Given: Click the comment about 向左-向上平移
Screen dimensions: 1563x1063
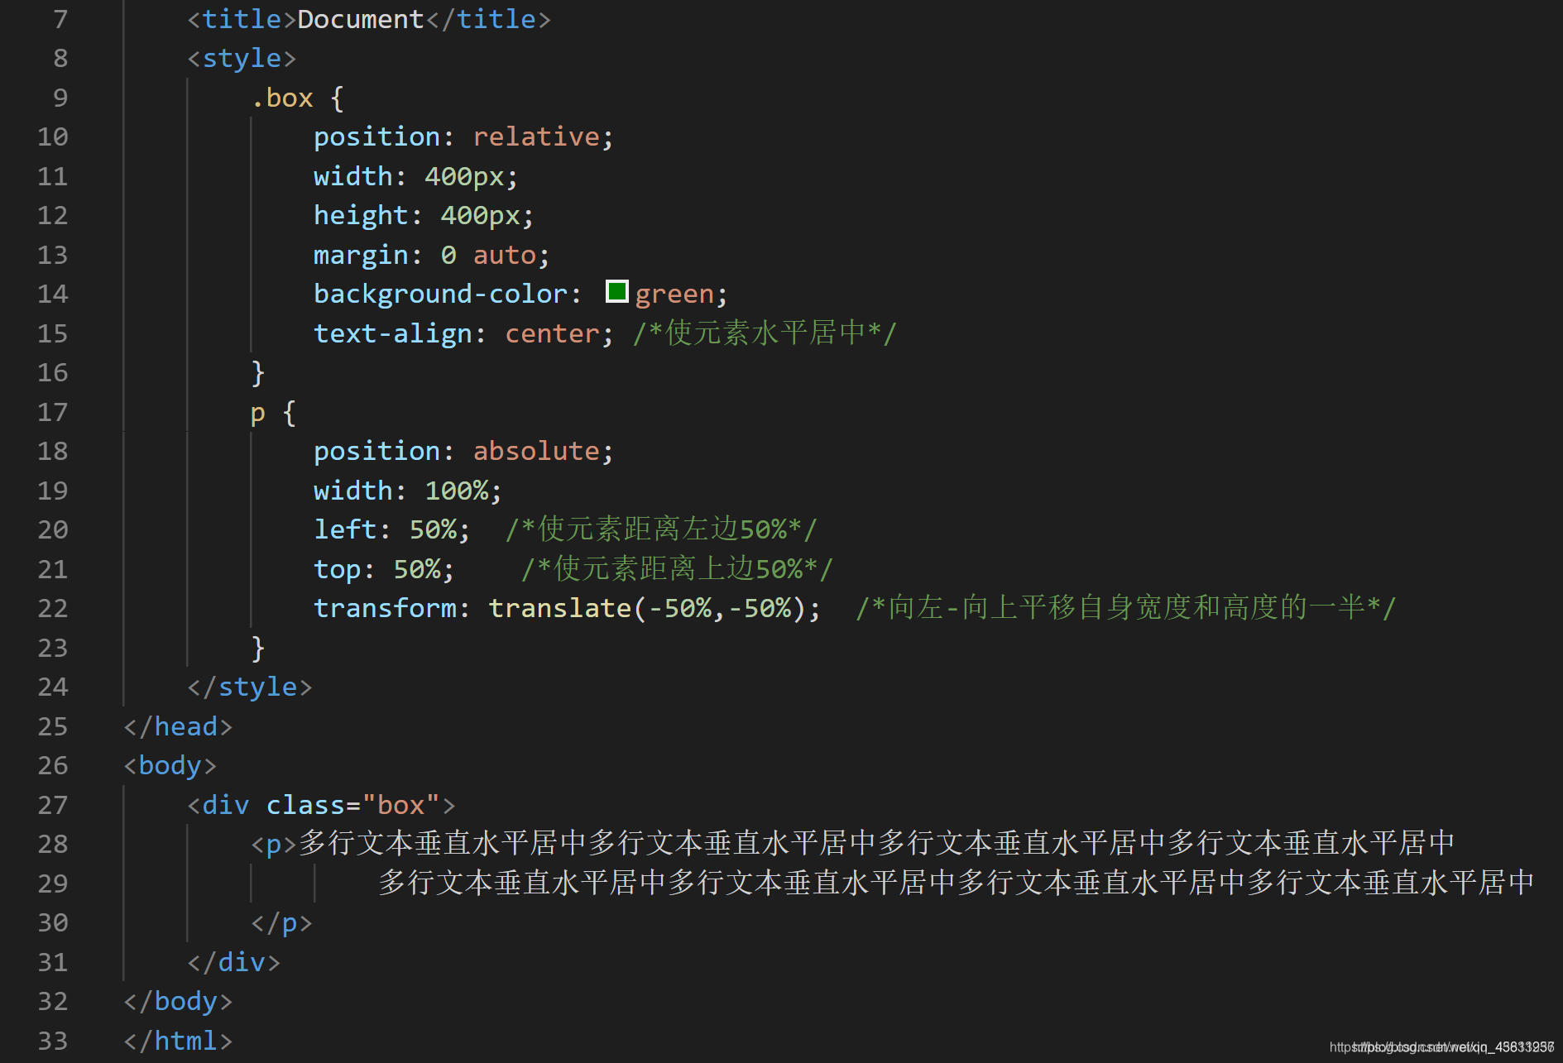Looking at the screenshot, I should point(1126,608).
